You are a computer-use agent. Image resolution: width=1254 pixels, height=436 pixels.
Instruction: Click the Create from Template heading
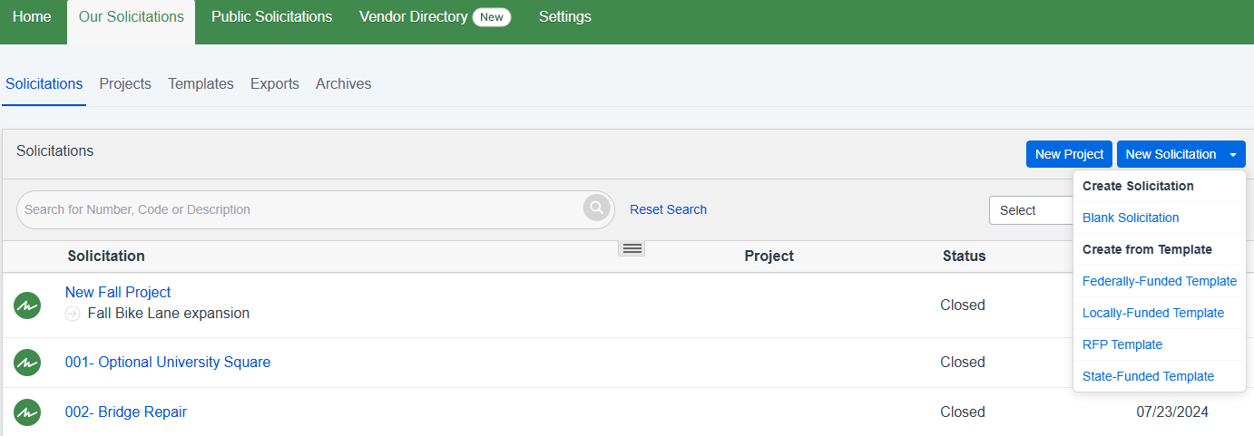click(x=1147, y=249)
